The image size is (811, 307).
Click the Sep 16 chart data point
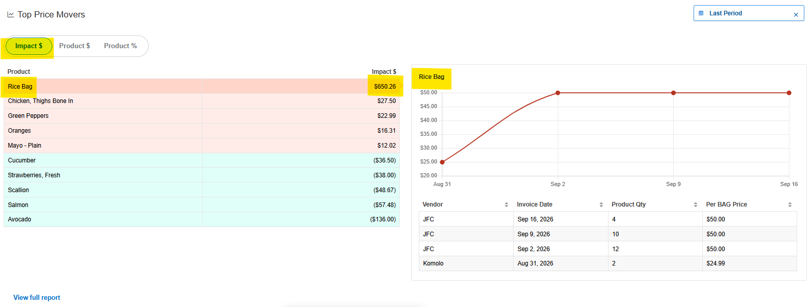coord(789,93)
